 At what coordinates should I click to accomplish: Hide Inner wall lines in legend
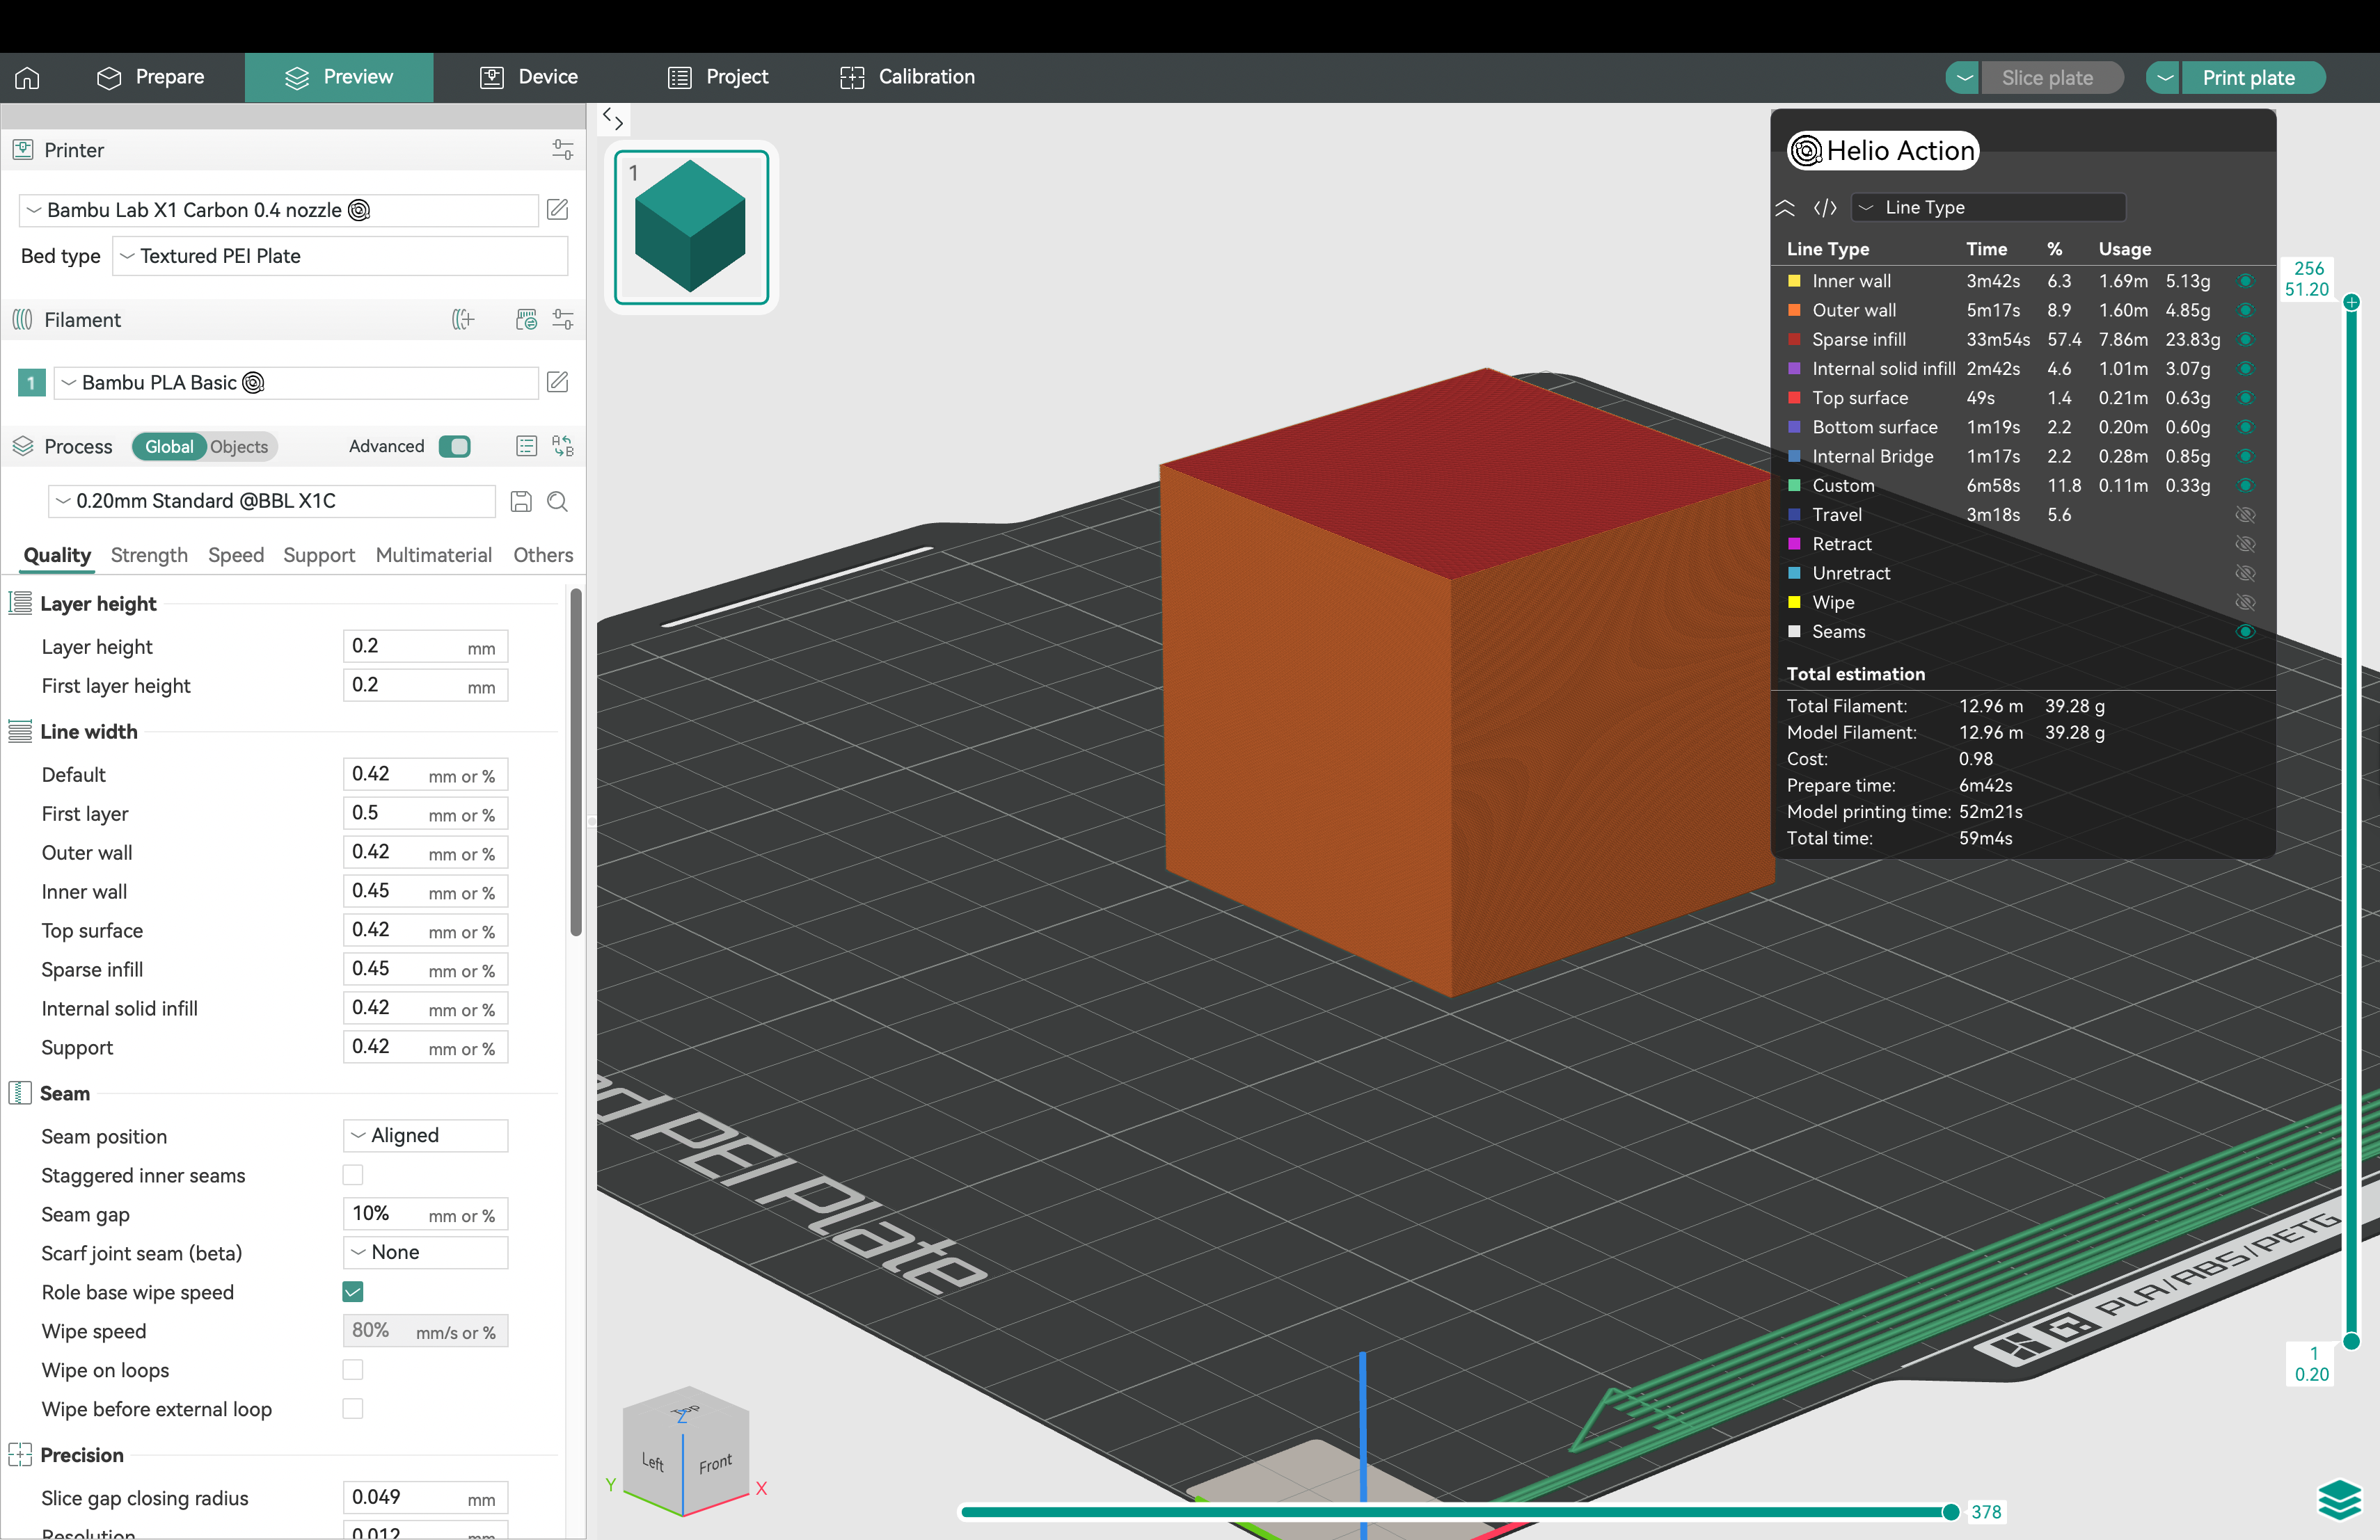pyautogui.click(x=2245, y=281)
